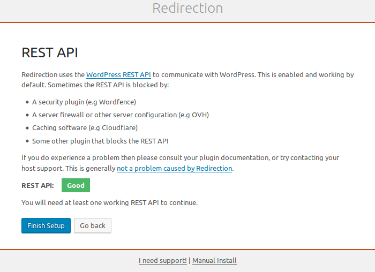Click the Redirection title in the header
The image size is (375, 272).
coord(187,9)
